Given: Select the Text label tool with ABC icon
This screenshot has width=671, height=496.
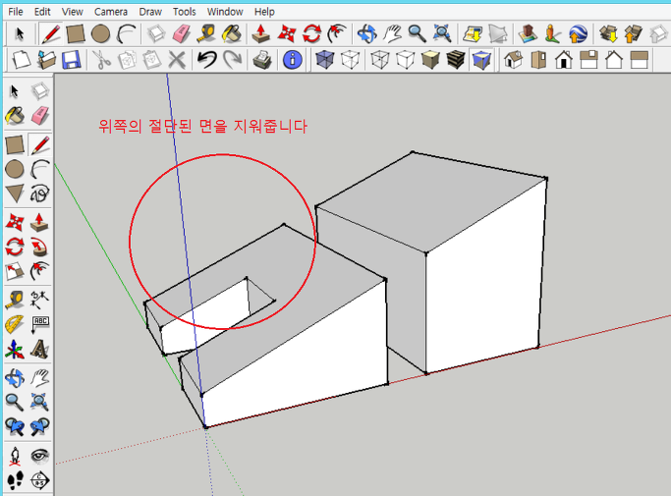Looking at the screenshot, I should pos(40,324).
